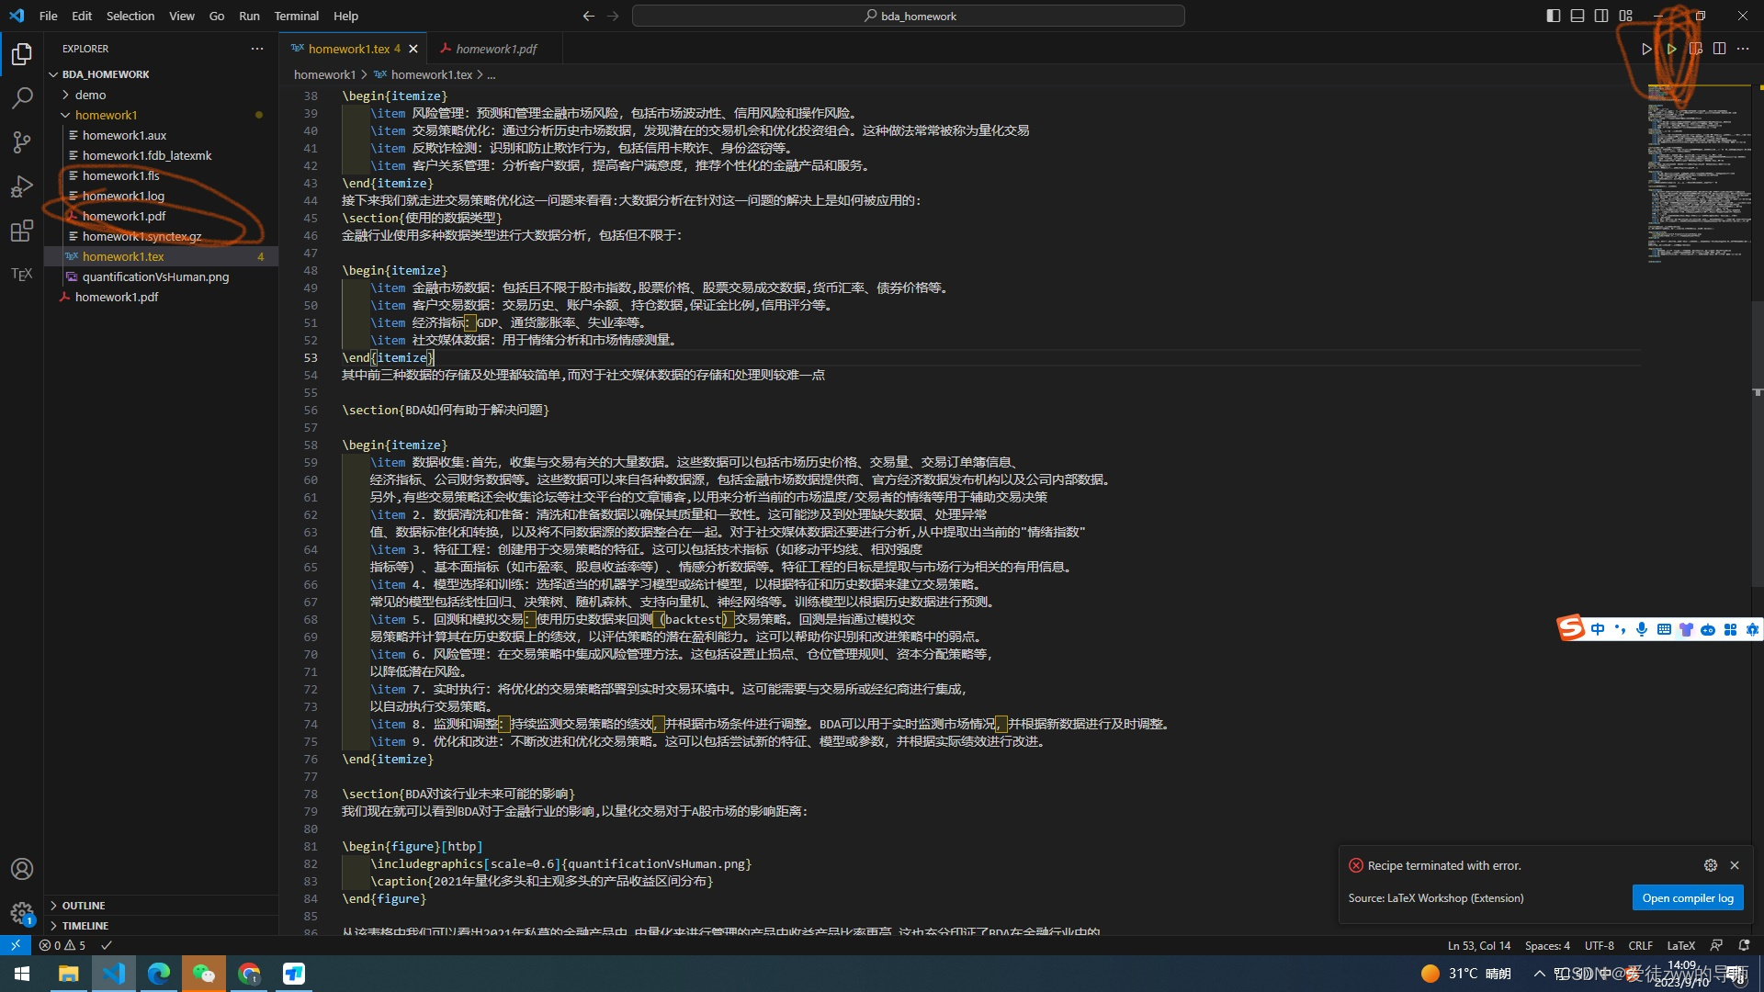Click the Open compiler log button
The width and height of the screenshot is (1764, 992).
pos(1687,898)
